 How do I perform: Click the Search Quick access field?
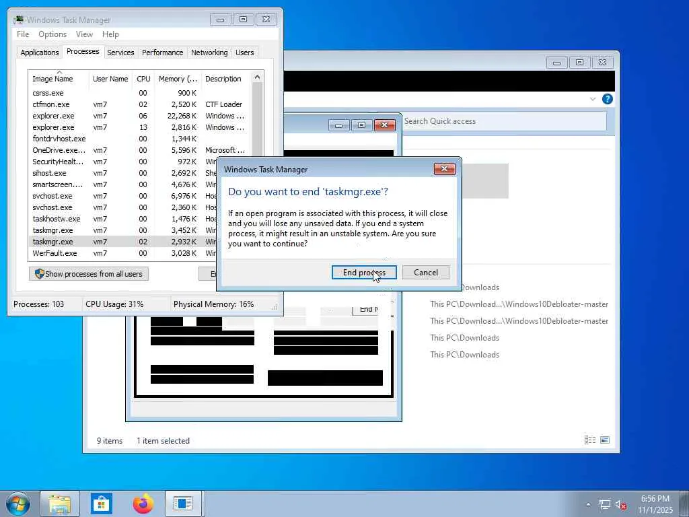(503, 121)
